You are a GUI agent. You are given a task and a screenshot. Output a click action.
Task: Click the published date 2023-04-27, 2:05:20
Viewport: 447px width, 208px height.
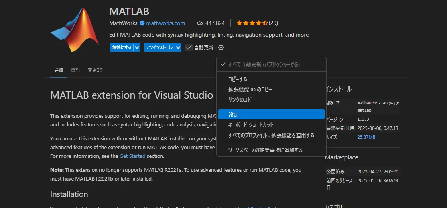coord(378,172)
